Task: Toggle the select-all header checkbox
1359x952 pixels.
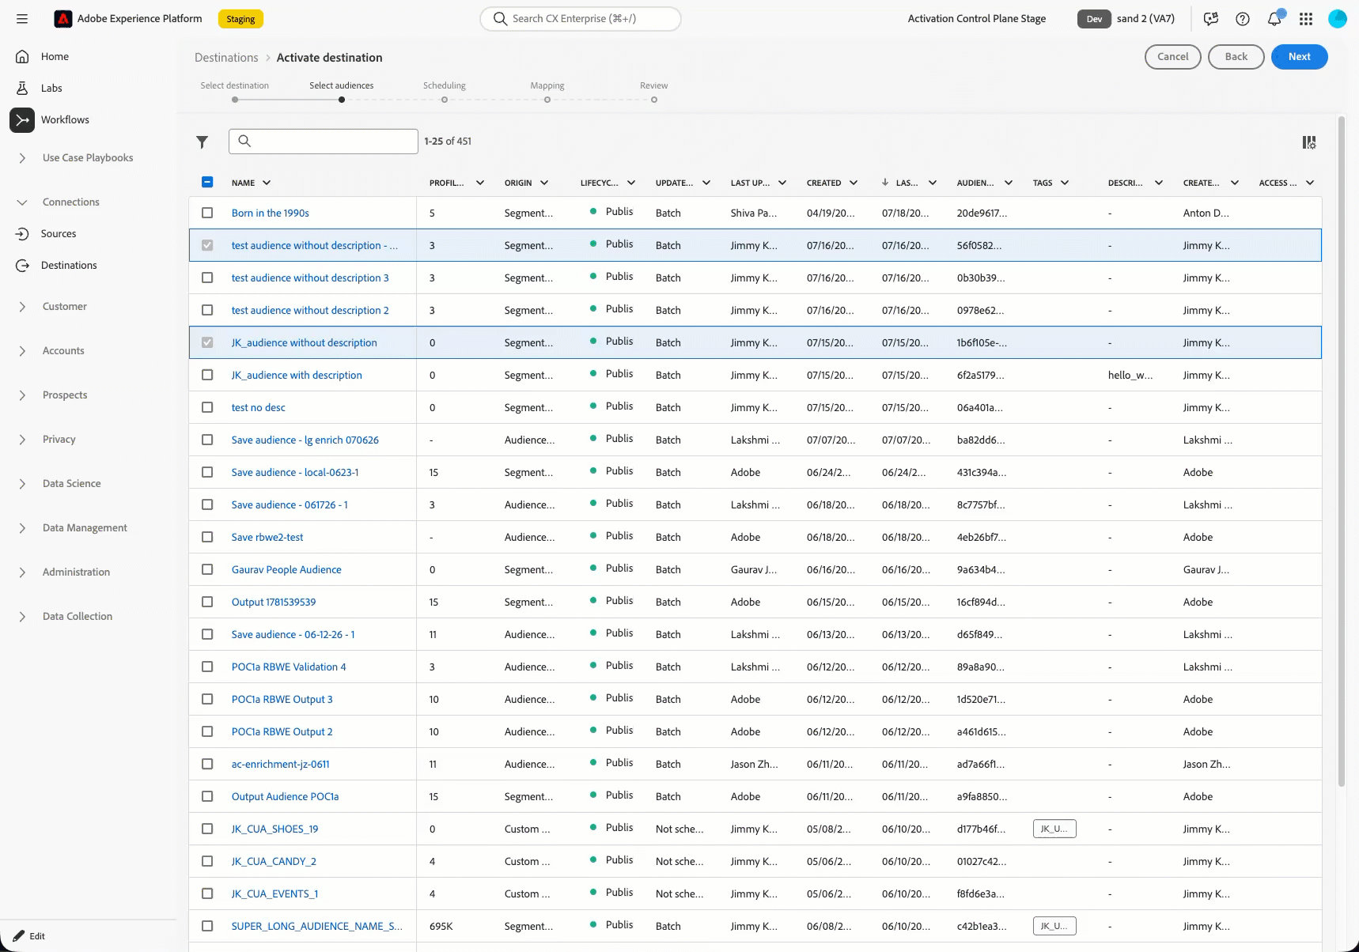Action: [207, 182]
